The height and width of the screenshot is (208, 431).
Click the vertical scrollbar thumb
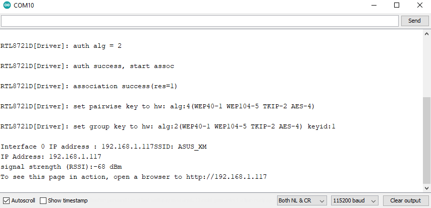point(426,140)
